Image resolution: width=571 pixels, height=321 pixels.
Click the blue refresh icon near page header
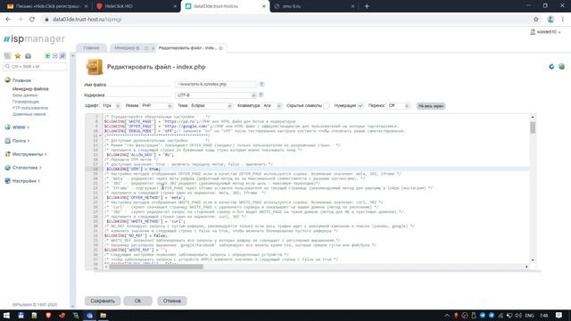tap(551, 67)
